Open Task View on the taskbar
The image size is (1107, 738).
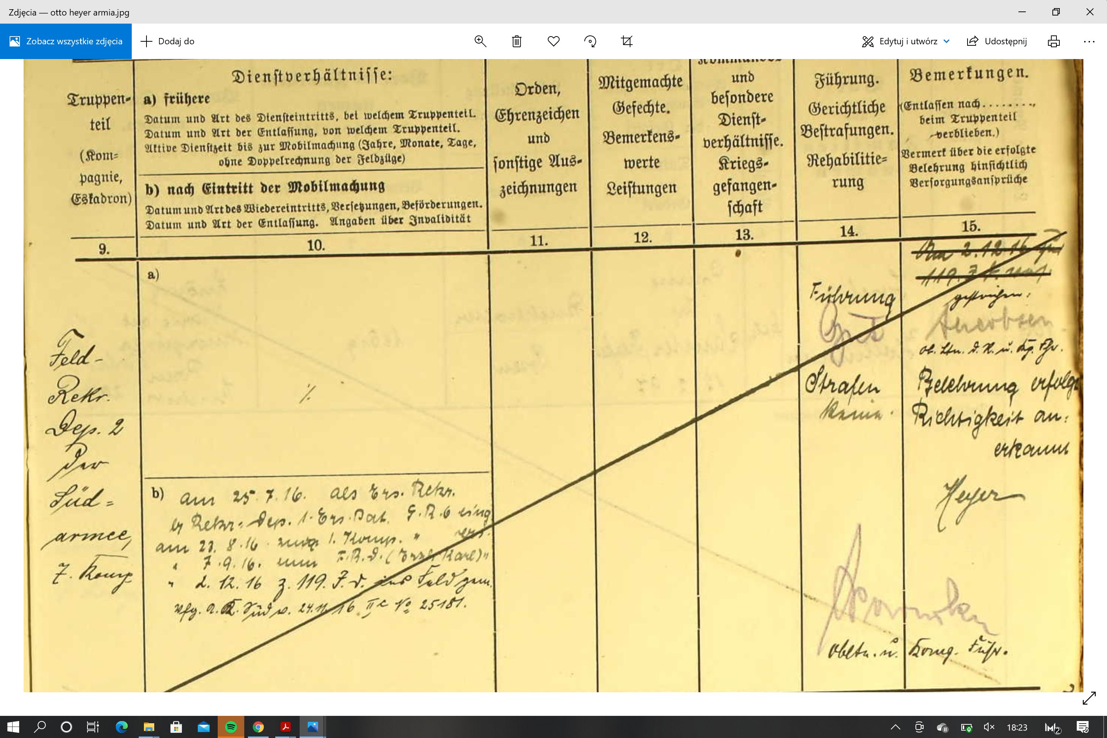tap(93, 727)
